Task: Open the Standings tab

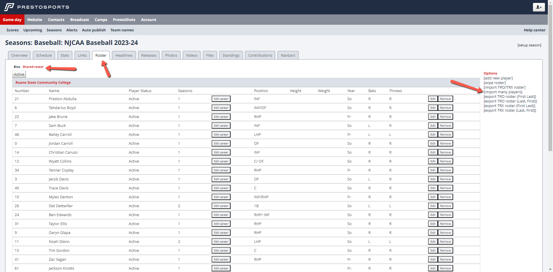Action: coord(231,55)
